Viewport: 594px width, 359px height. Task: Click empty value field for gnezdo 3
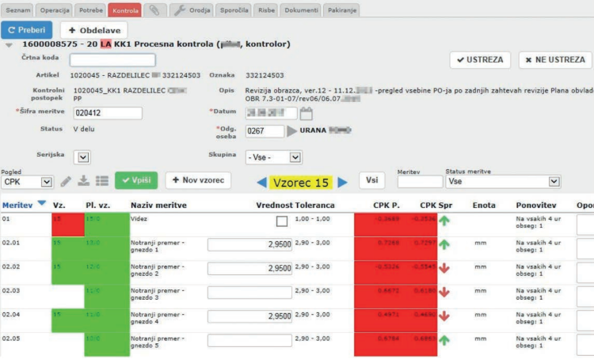249,293
